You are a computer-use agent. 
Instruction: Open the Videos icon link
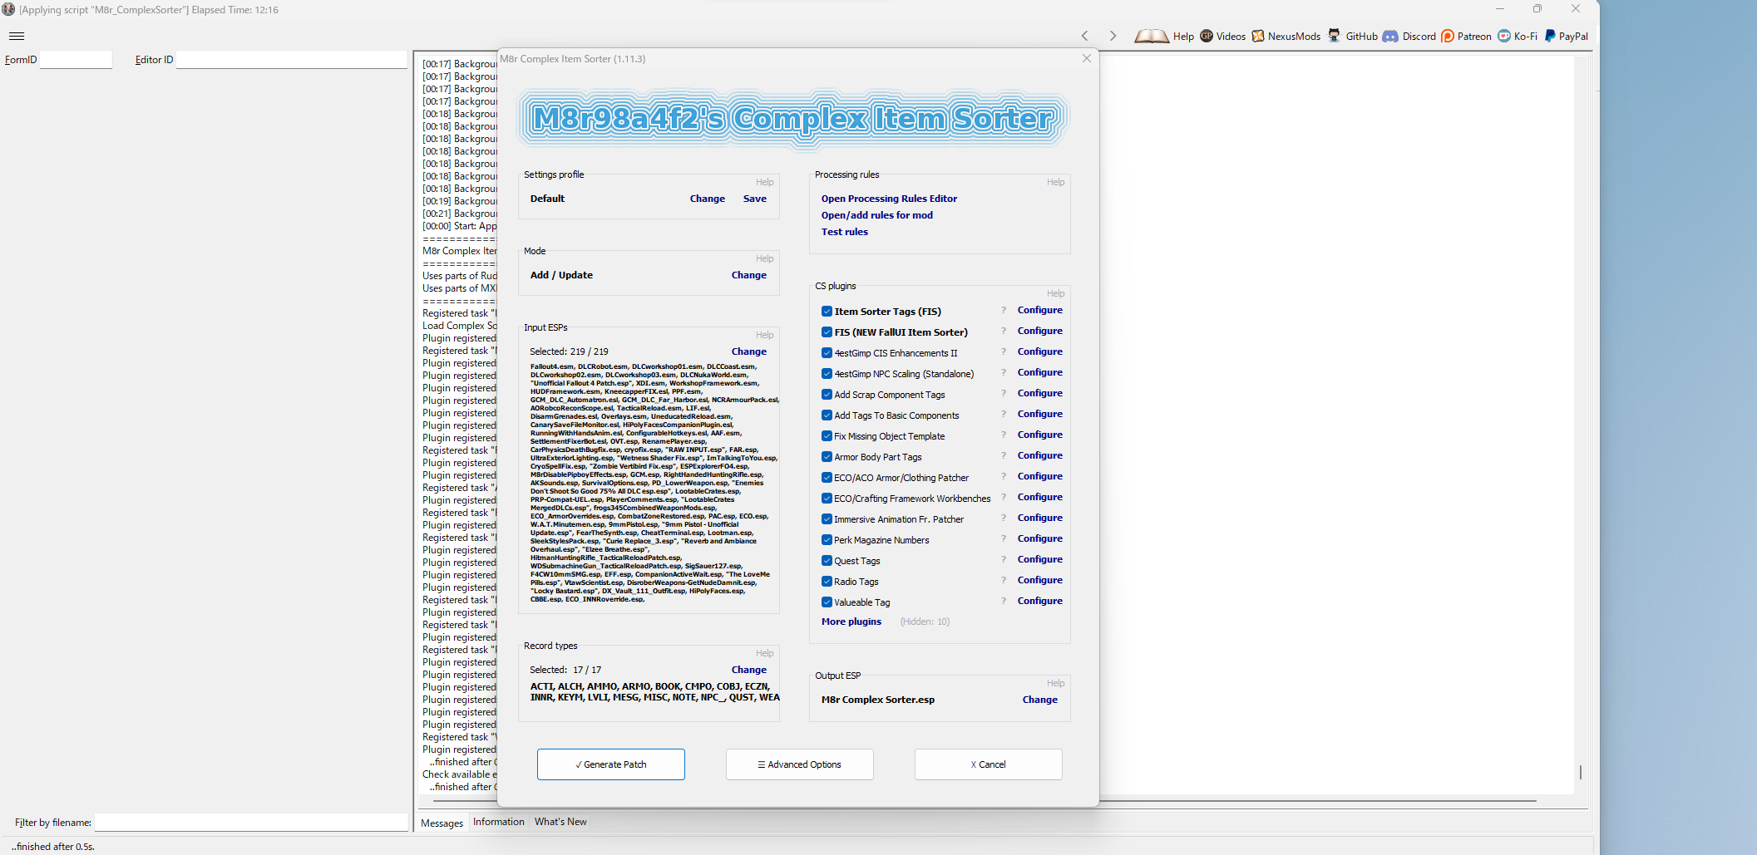click(x=1207, y=36)
